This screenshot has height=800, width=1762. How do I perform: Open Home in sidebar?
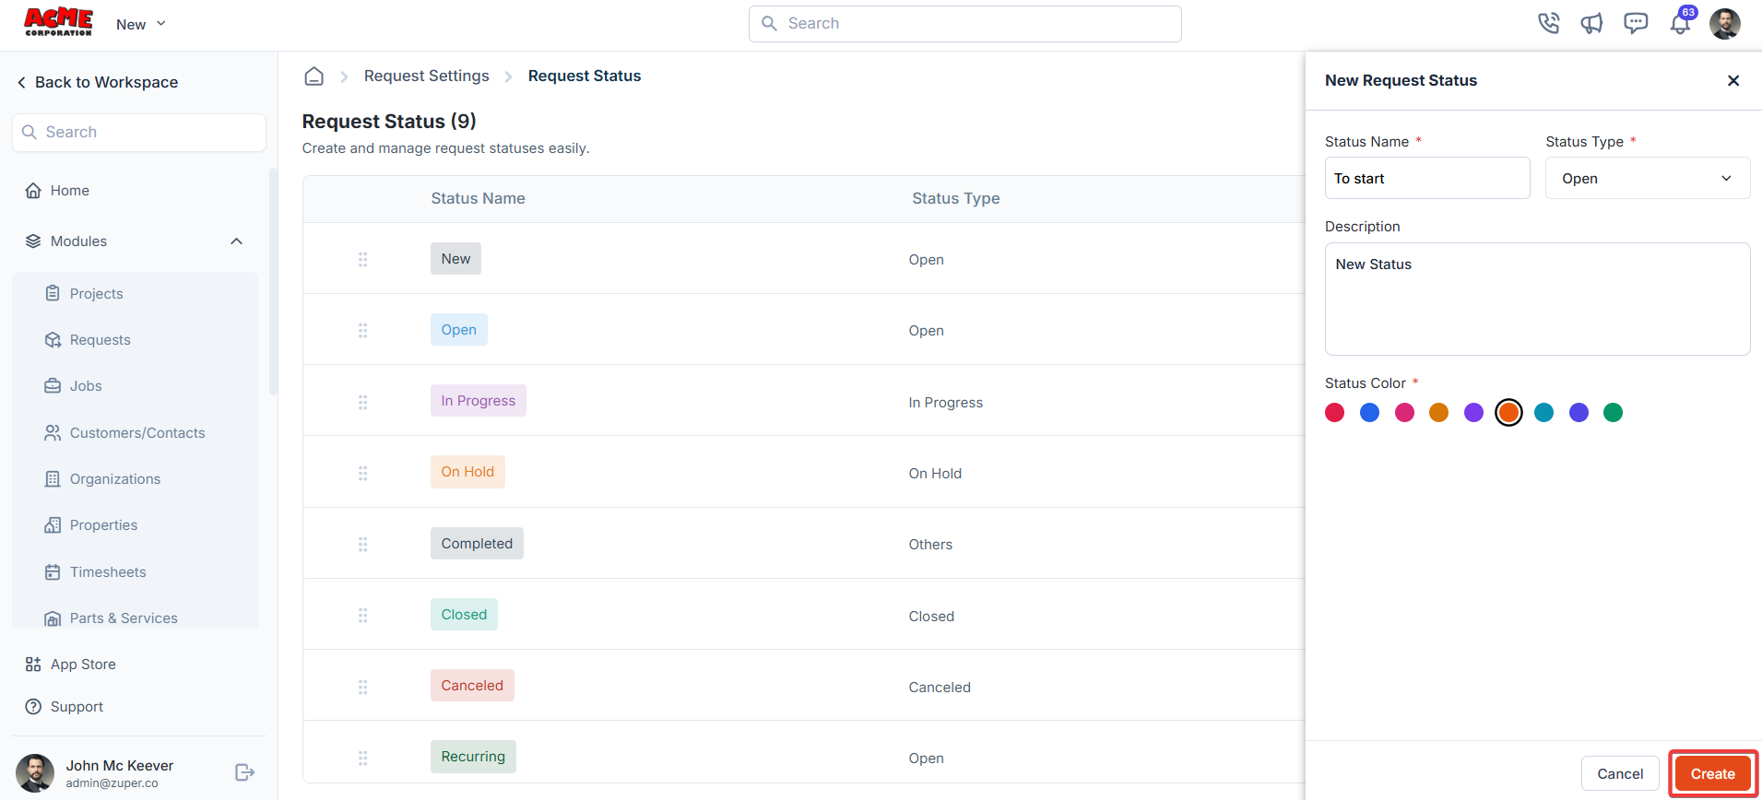pyautogui.click(x=57, y=191)
